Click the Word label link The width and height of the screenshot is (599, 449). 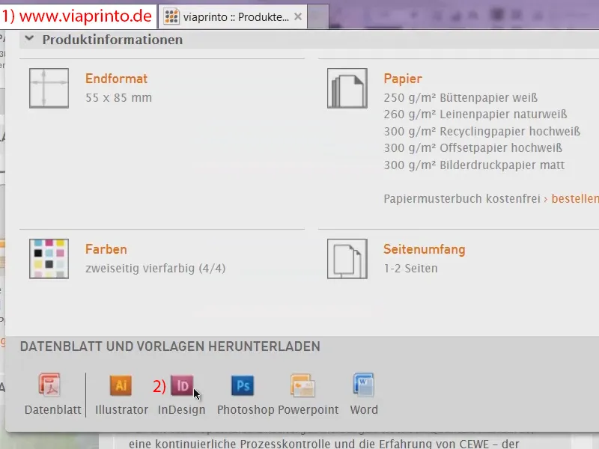point(364,409)
